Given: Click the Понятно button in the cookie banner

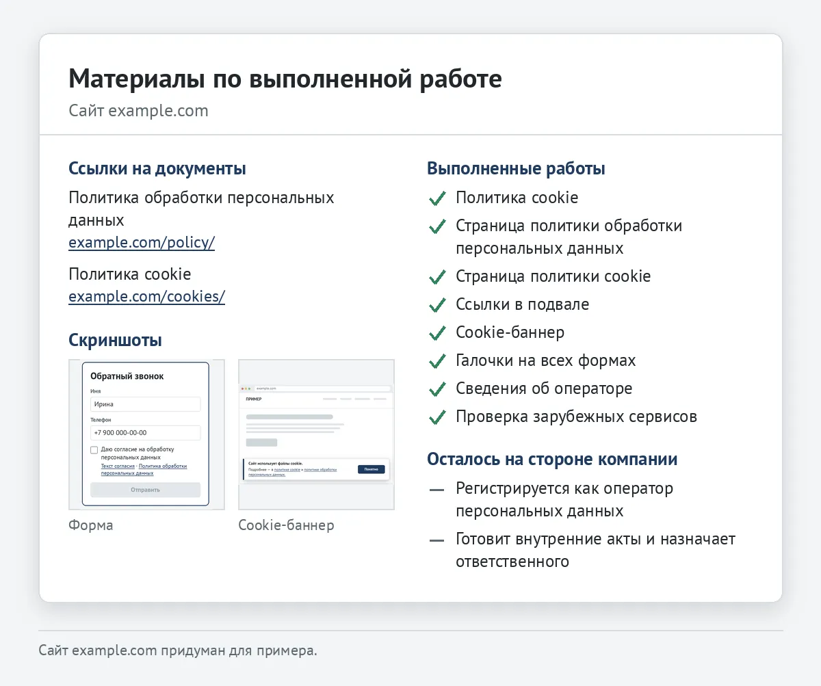Looking at the screenshot, I should coord(371,469).
